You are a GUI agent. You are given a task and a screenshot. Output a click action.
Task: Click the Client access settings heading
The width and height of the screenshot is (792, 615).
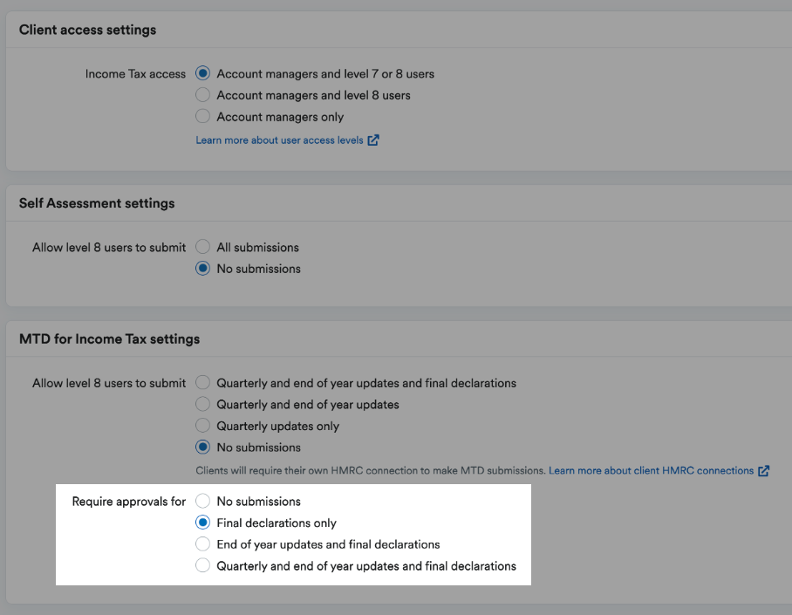click(87, 30)
